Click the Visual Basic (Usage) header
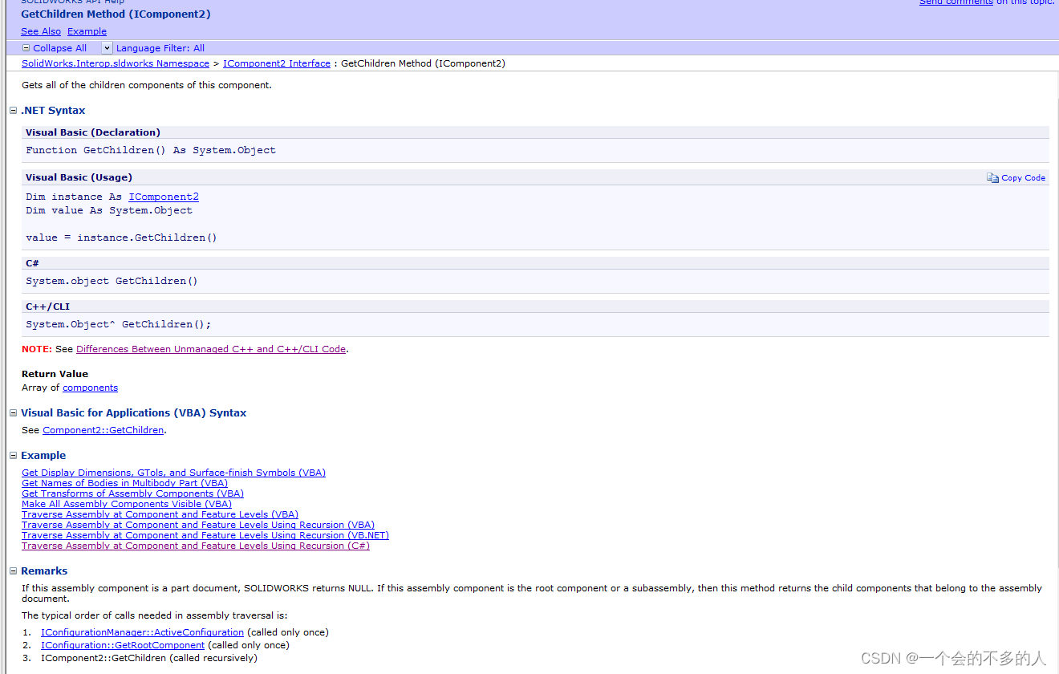This screenshot has width=1059, height=674. [x=79, y=177]
